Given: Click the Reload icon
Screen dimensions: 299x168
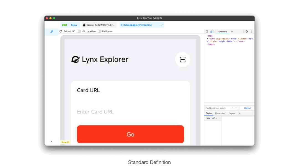Looking at the screenshot, I should pyautogui.click(x=61, y=31).
